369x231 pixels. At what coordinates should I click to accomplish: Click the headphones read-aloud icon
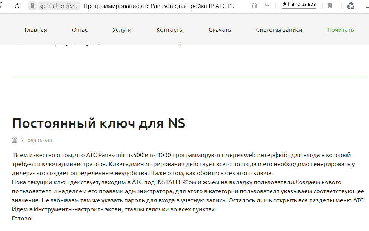(x=254, y=6)
